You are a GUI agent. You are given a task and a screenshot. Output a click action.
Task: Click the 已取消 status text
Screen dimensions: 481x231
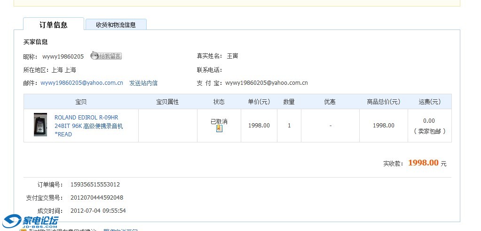(x=219, y=121)
